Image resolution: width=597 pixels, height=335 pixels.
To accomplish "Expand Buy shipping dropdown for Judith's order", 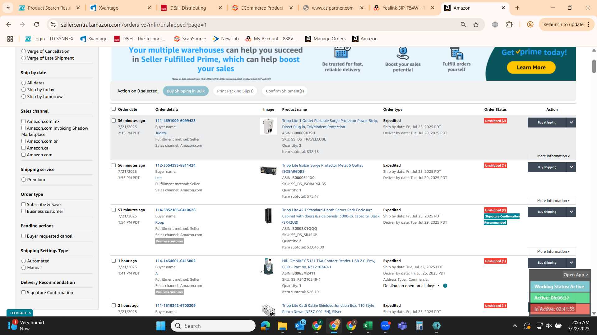I will 571,123.
